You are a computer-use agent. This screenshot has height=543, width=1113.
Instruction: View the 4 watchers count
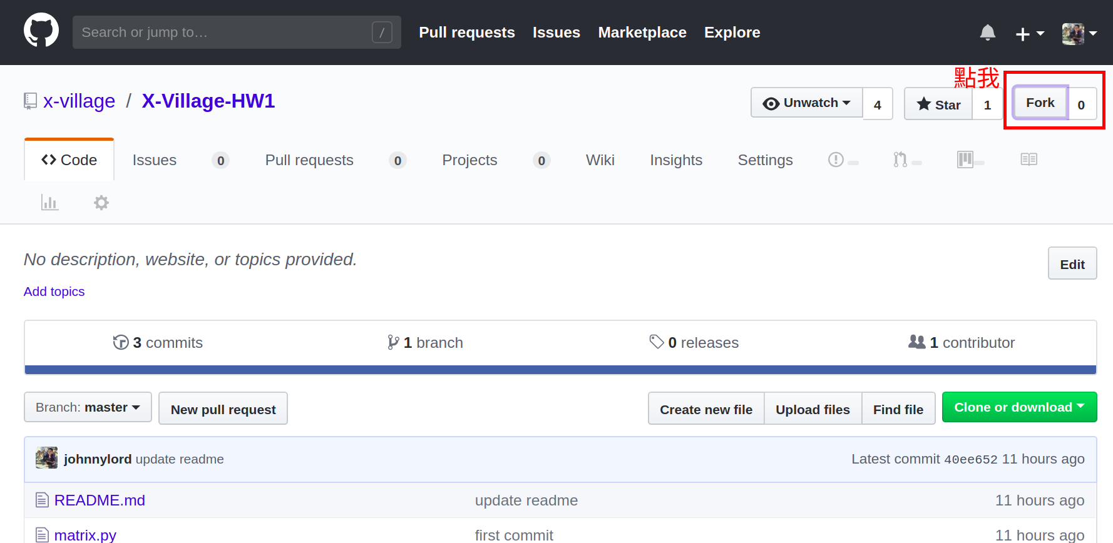click(878, 104)
